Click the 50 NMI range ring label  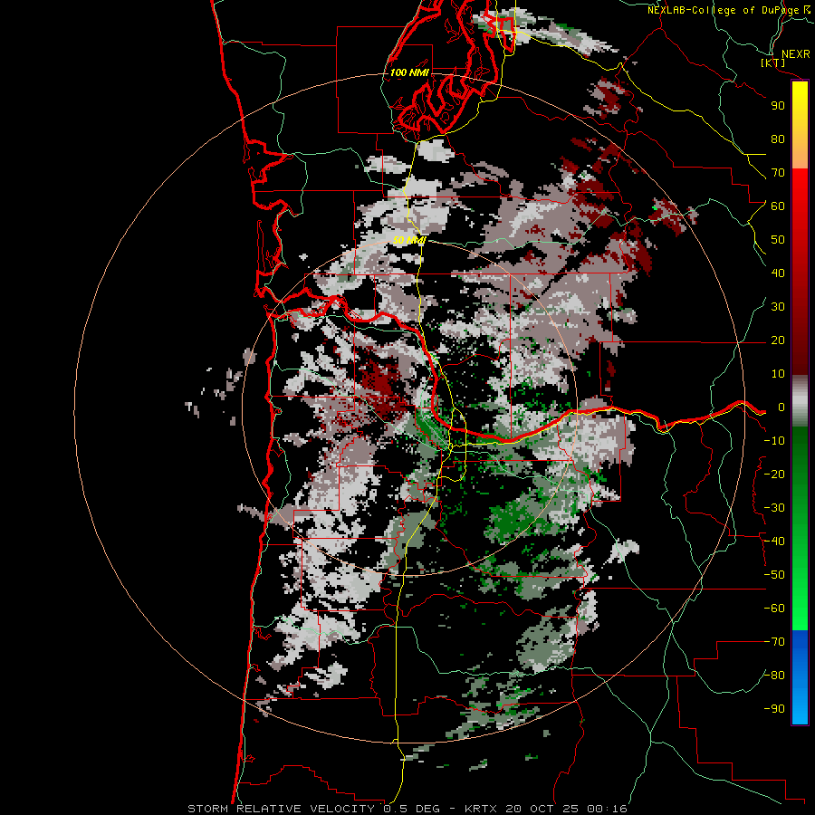pos(409,240)
